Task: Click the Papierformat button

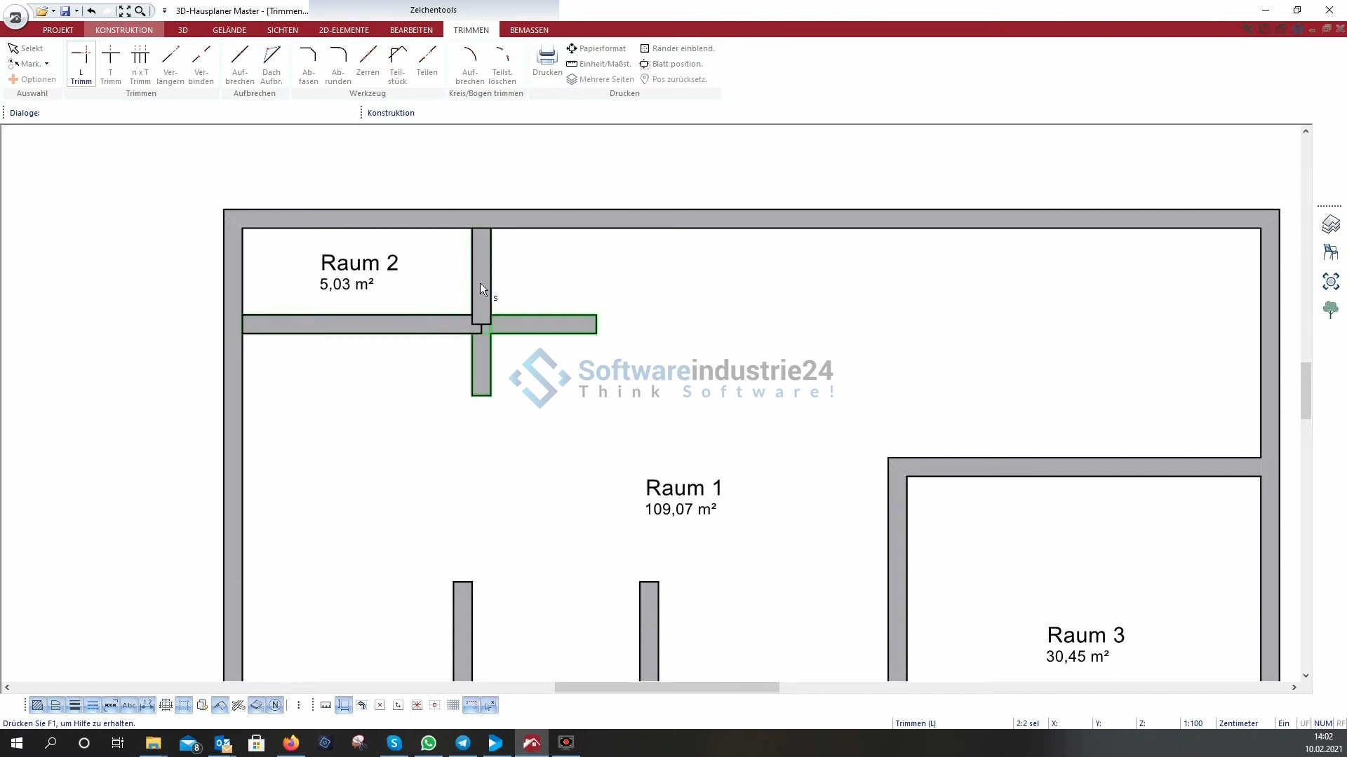Action: click(596, 48)
